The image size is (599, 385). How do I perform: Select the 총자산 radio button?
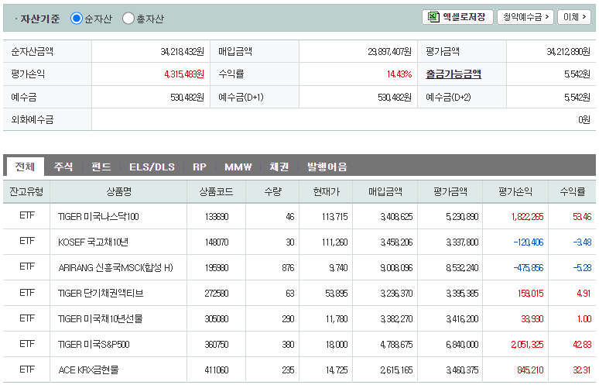click(x=128, y=19)
